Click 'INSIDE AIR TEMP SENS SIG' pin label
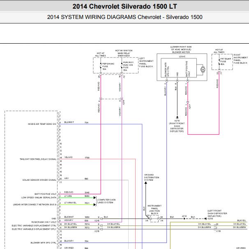The image size is (249, 249). pyautogui.click(x=42, y=124)
